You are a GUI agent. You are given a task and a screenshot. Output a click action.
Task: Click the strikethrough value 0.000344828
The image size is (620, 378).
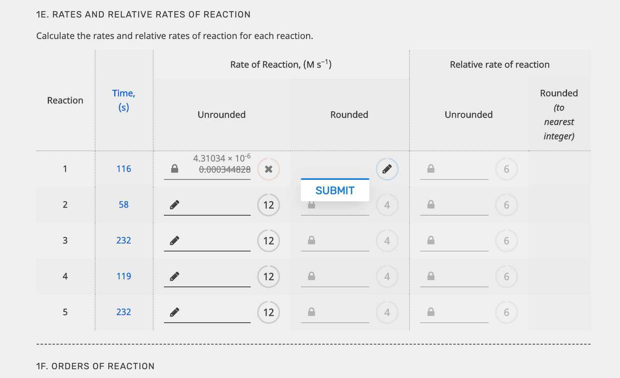coord(225,169)
